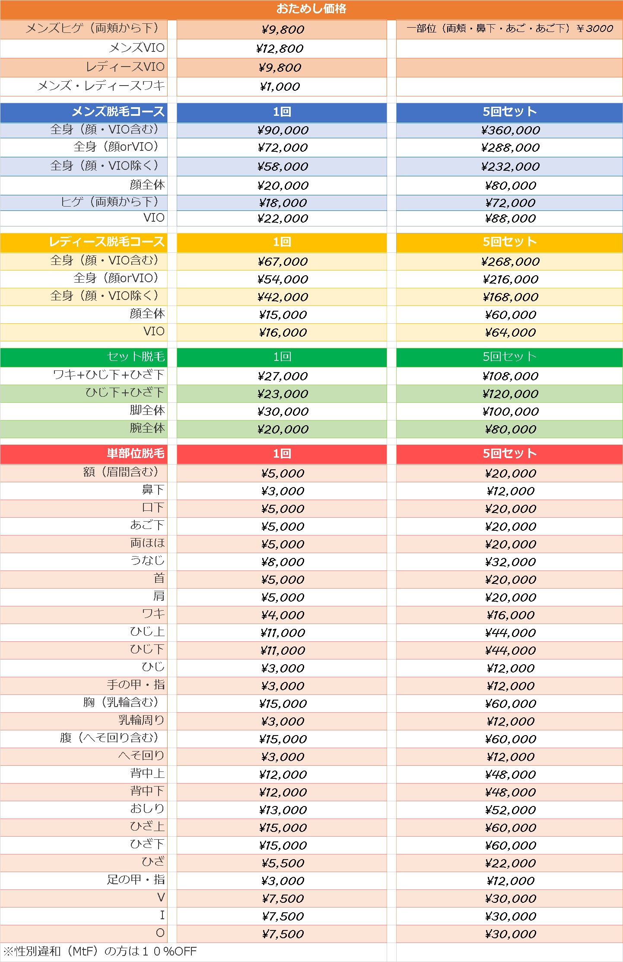Viewport: 623px width, 962px height.
Task: Click the men's 全身（顔・VIO含む）¥90,000 price
Action: pos(283,131)
